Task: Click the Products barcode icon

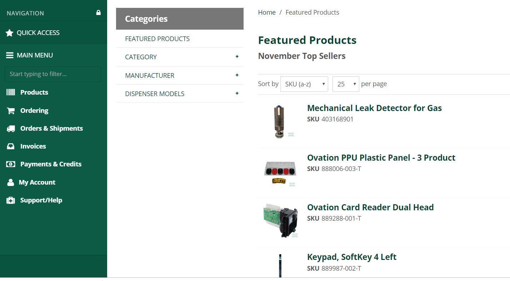Action: coord(11,92)
